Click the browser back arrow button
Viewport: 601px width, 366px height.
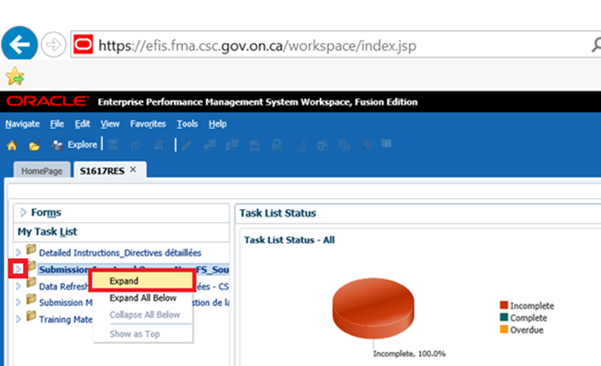click(19, 44)
